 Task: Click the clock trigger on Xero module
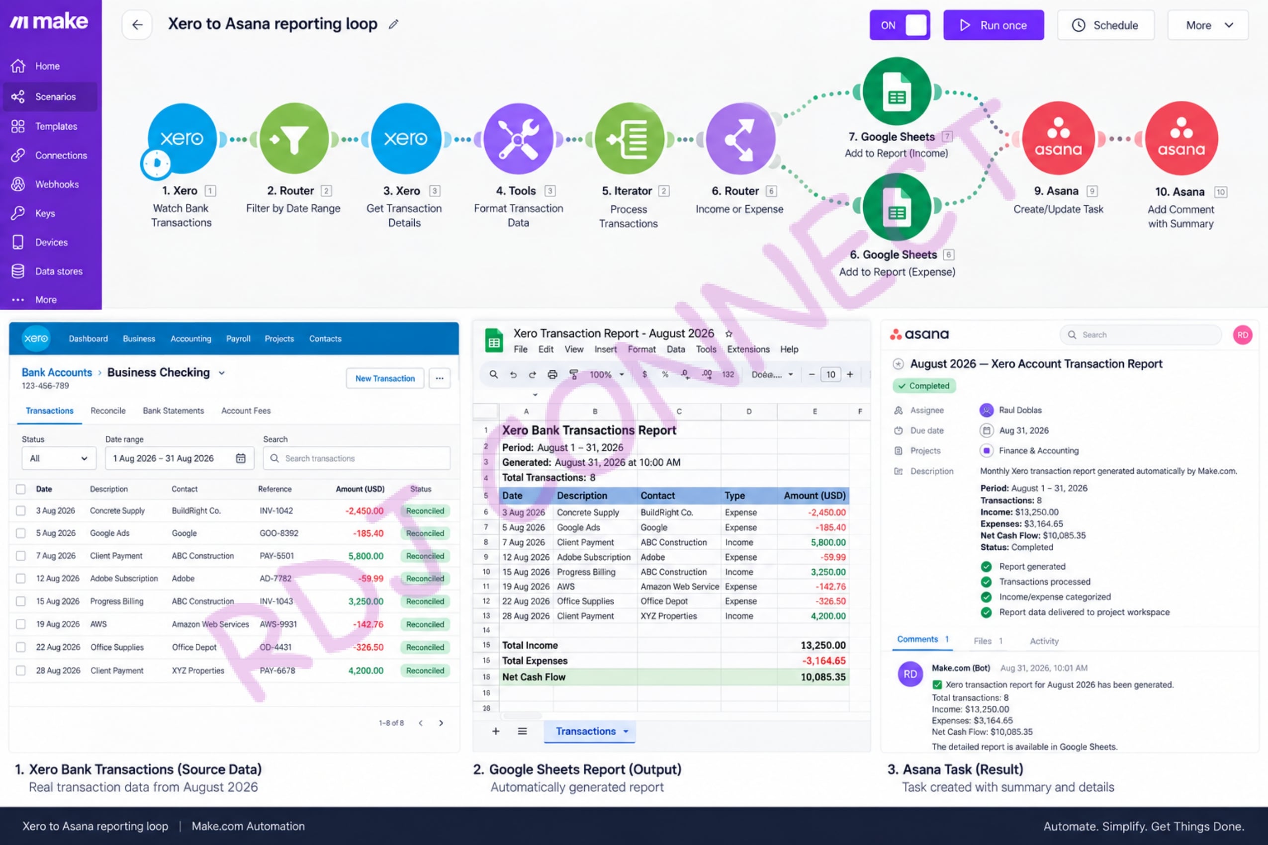click(x=156, y=163)
